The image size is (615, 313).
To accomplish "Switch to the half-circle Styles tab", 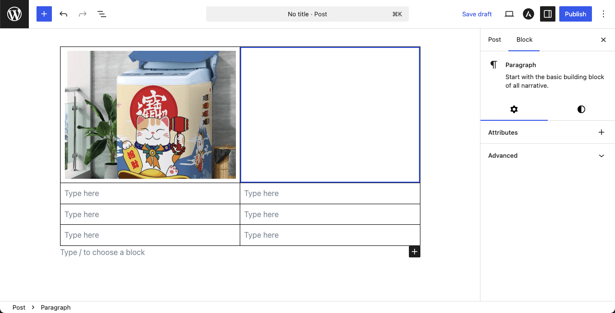I will (581, 109).
